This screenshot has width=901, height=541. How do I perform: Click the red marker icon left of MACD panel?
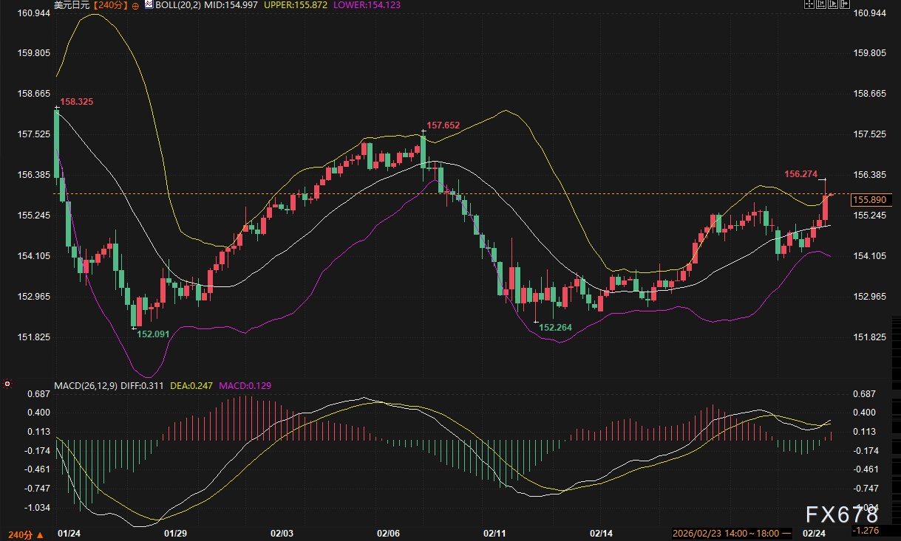pos(7,384)
